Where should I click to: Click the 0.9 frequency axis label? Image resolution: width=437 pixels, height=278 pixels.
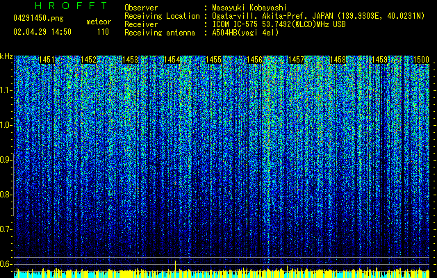tap(6, 160)
